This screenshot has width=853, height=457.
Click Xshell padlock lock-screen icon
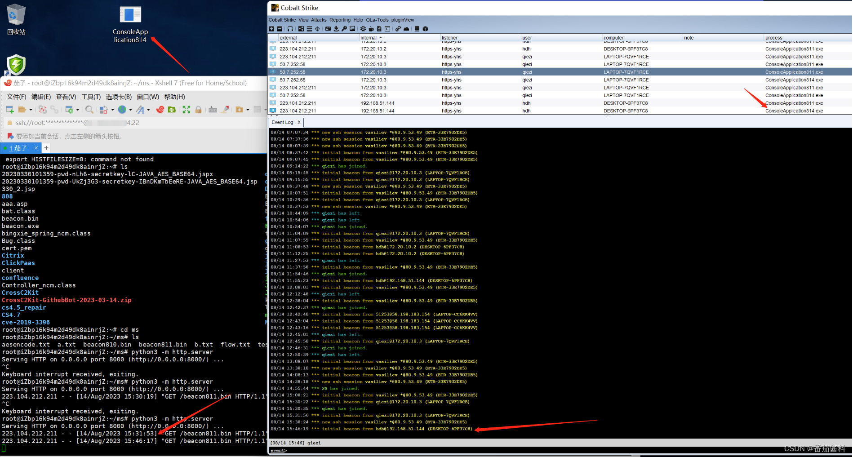tap(198, 110)
